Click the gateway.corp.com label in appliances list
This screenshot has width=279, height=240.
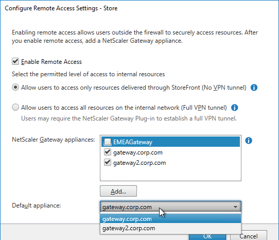click(x=138, y=152)
